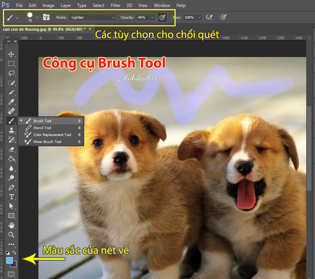Select the Brush tool in the toolbar
The image size is (315, 279).
11,121
